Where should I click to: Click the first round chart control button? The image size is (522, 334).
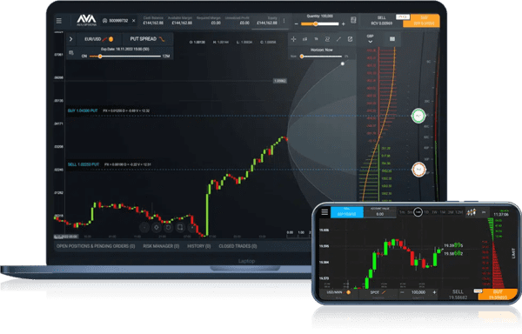[x=144, y=228]
